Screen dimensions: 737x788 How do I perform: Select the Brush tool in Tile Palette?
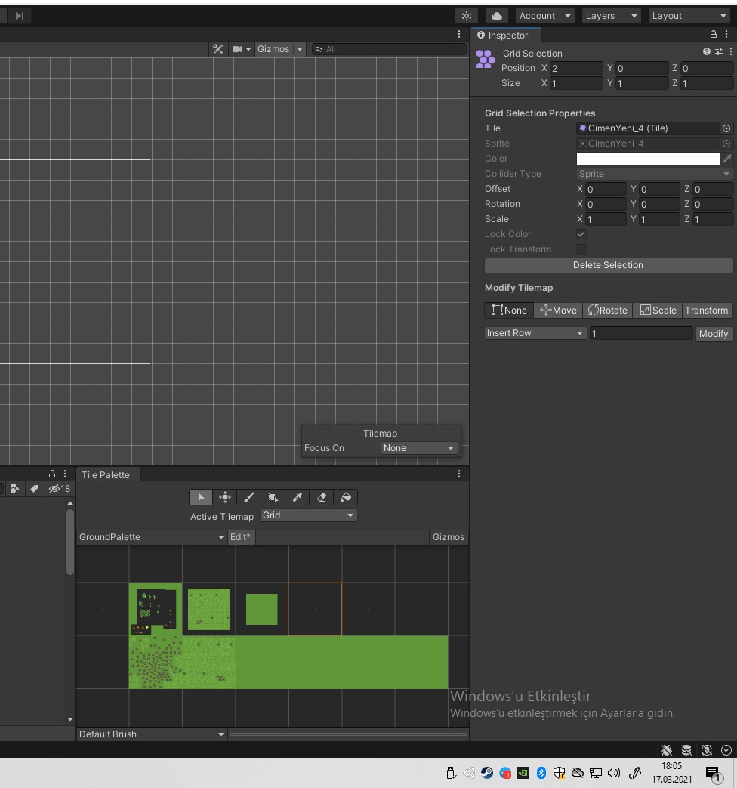[249, 497]
